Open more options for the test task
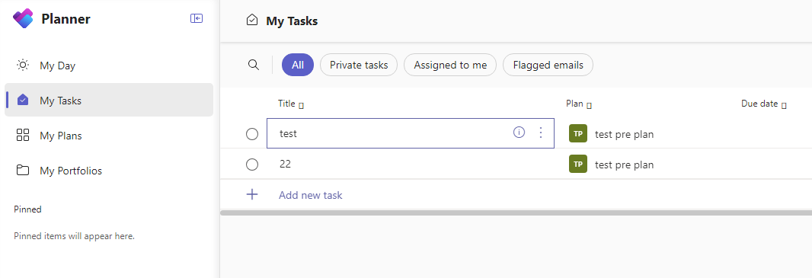 [x=541, y=133]
